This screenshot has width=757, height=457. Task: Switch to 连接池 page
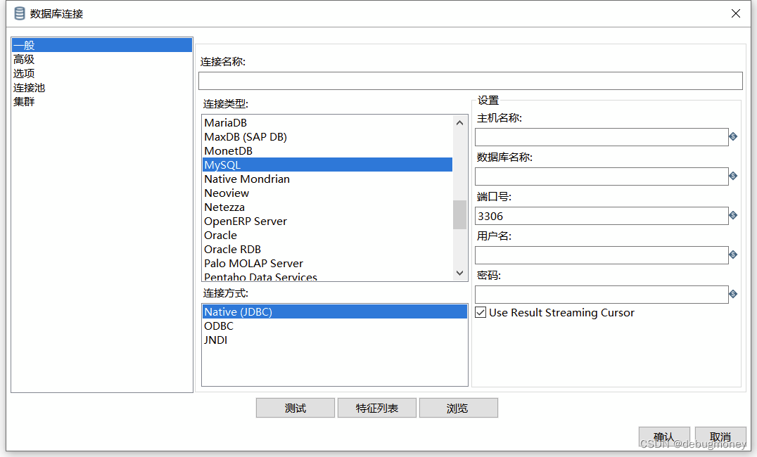[x=102, y=87]
